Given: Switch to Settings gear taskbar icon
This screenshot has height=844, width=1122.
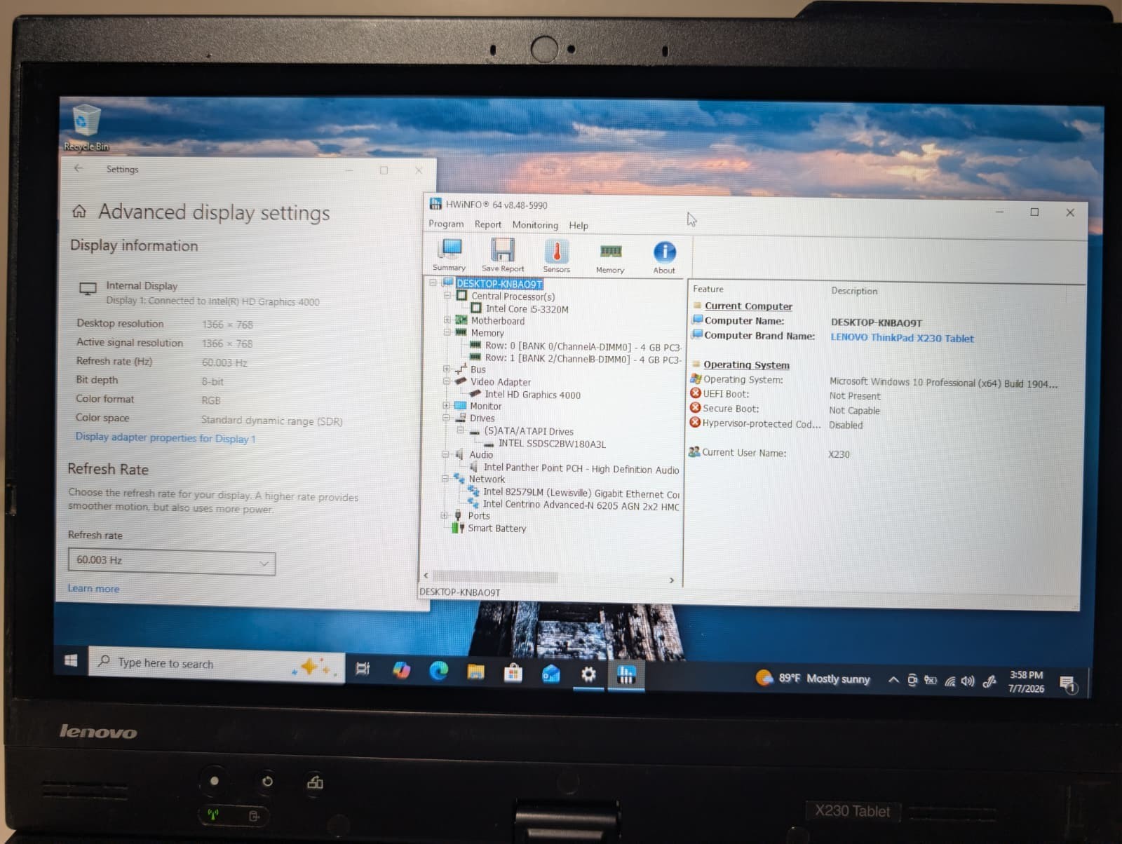Looking at the screenshot, I should click(588, 674).
